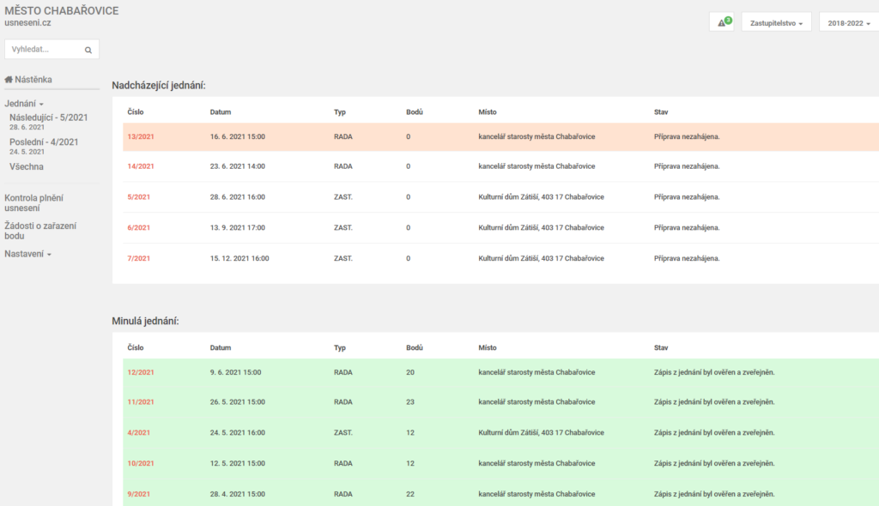Open Žádosti o zařazení bodu
This screenshot has height=506, width=879.
point(39,230)
